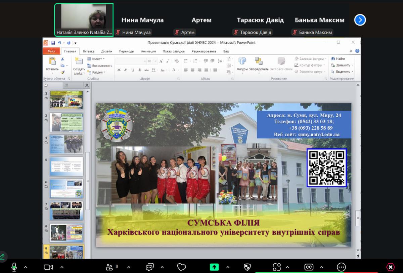Open the security shield icon
This screenshot has height=273, width=403.
[247, 267]
